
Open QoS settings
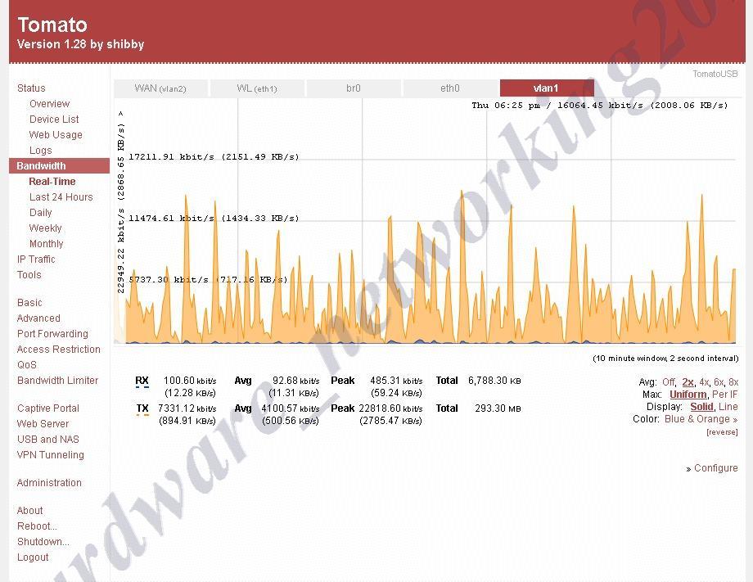(27, 365)
